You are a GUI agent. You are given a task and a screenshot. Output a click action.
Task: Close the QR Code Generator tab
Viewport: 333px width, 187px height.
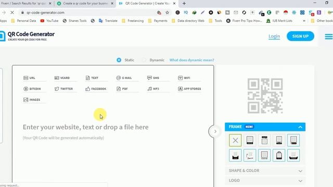[174, 4]
